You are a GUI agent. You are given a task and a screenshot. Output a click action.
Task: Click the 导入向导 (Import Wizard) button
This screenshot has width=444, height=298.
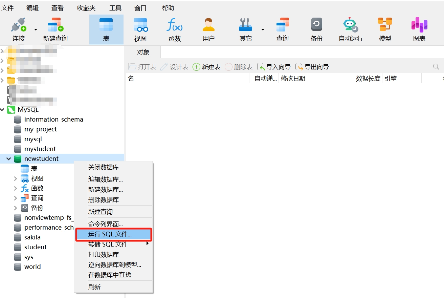[x=274, y=67]
